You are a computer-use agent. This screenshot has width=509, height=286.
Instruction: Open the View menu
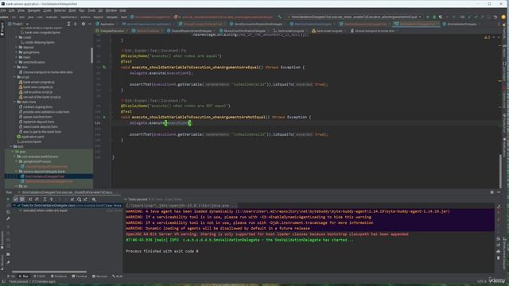tap(21, 10)
